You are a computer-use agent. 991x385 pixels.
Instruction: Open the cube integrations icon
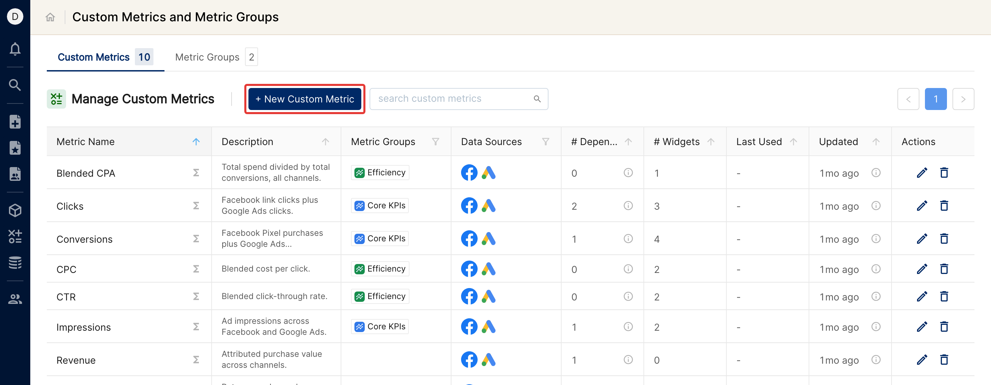[x=15, y=210]
